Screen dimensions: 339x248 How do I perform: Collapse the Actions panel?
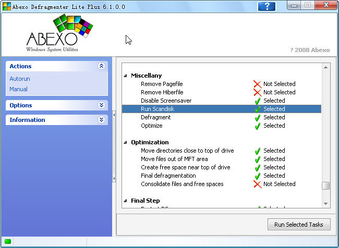point(101,66)
